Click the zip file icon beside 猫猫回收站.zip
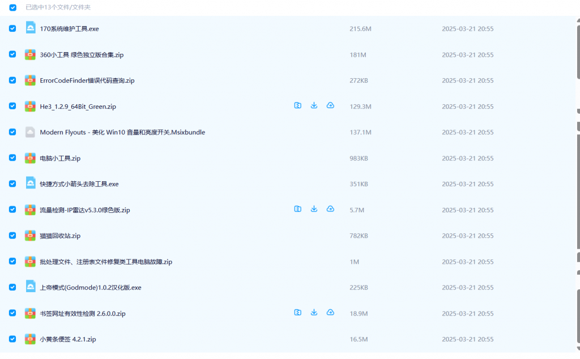 point(30,236)
